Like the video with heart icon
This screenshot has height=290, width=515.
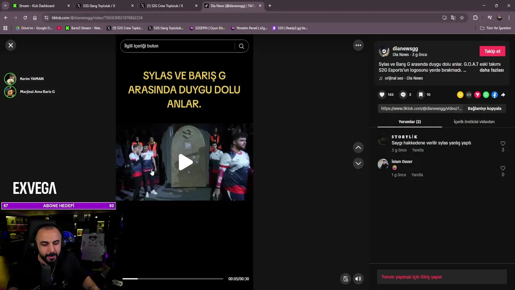382,95
